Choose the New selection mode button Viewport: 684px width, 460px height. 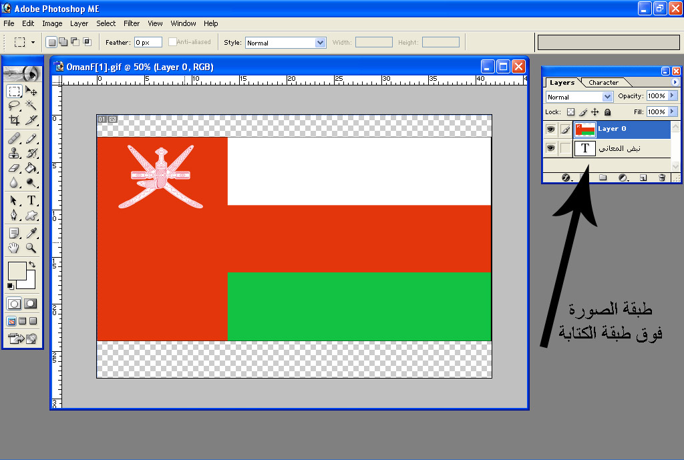52,42
